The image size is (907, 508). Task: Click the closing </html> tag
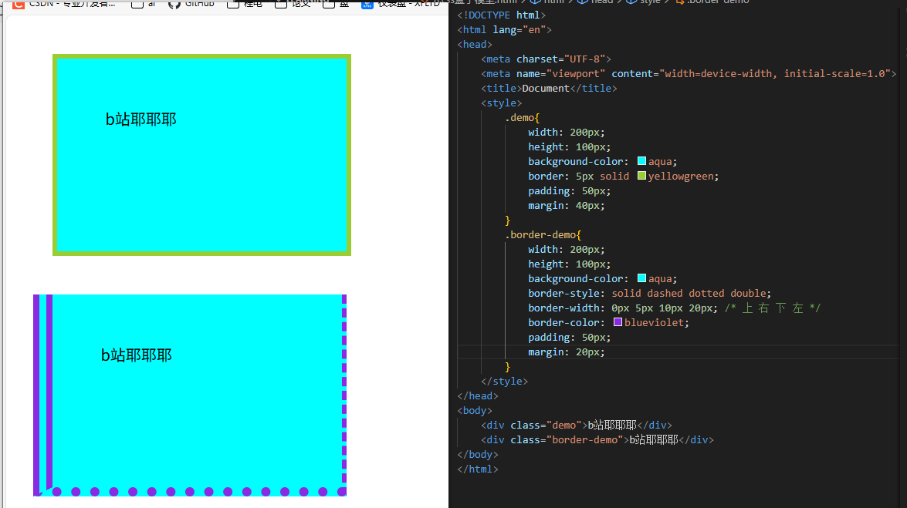pos(477,469)
